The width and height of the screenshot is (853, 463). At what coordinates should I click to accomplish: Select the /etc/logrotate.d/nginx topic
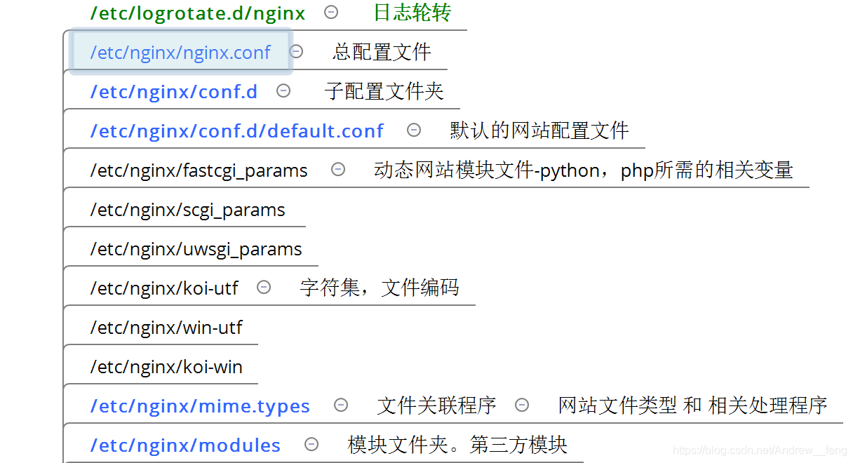point(198,13)
